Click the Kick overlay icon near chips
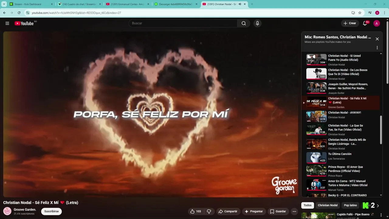Image resolution: width=389 pixels, height=219 pixels. tap(366, 206)
